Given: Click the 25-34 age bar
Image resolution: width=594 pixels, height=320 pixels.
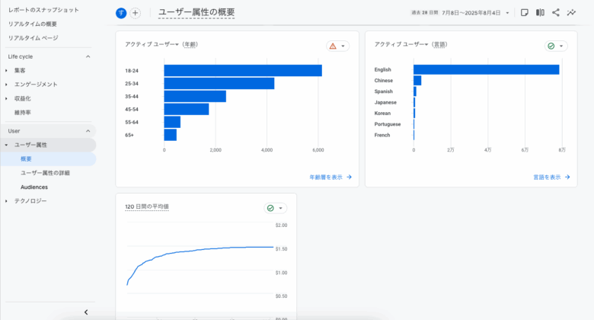Looking at the screenshot, I should coord(219,83).
